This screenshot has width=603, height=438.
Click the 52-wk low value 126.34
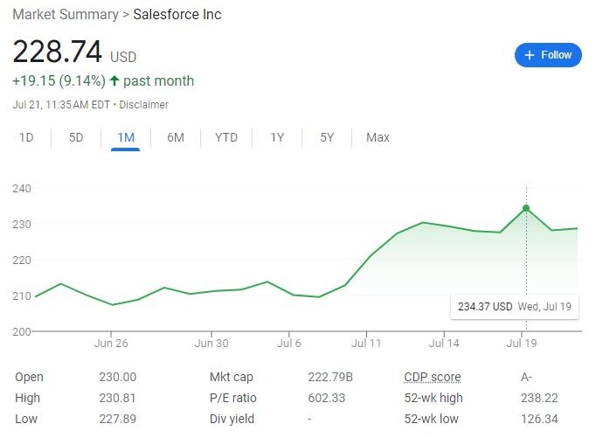pyautogui.click(x=539, y=419)
